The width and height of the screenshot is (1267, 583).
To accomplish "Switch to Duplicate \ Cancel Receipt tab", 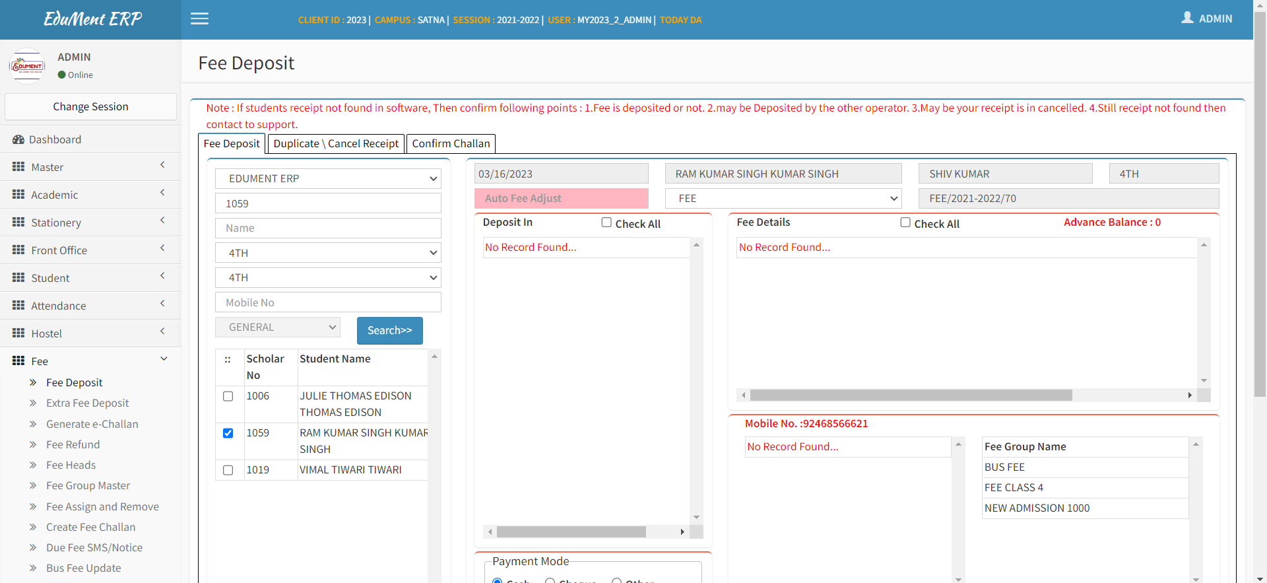I will (x=336, y=144).
